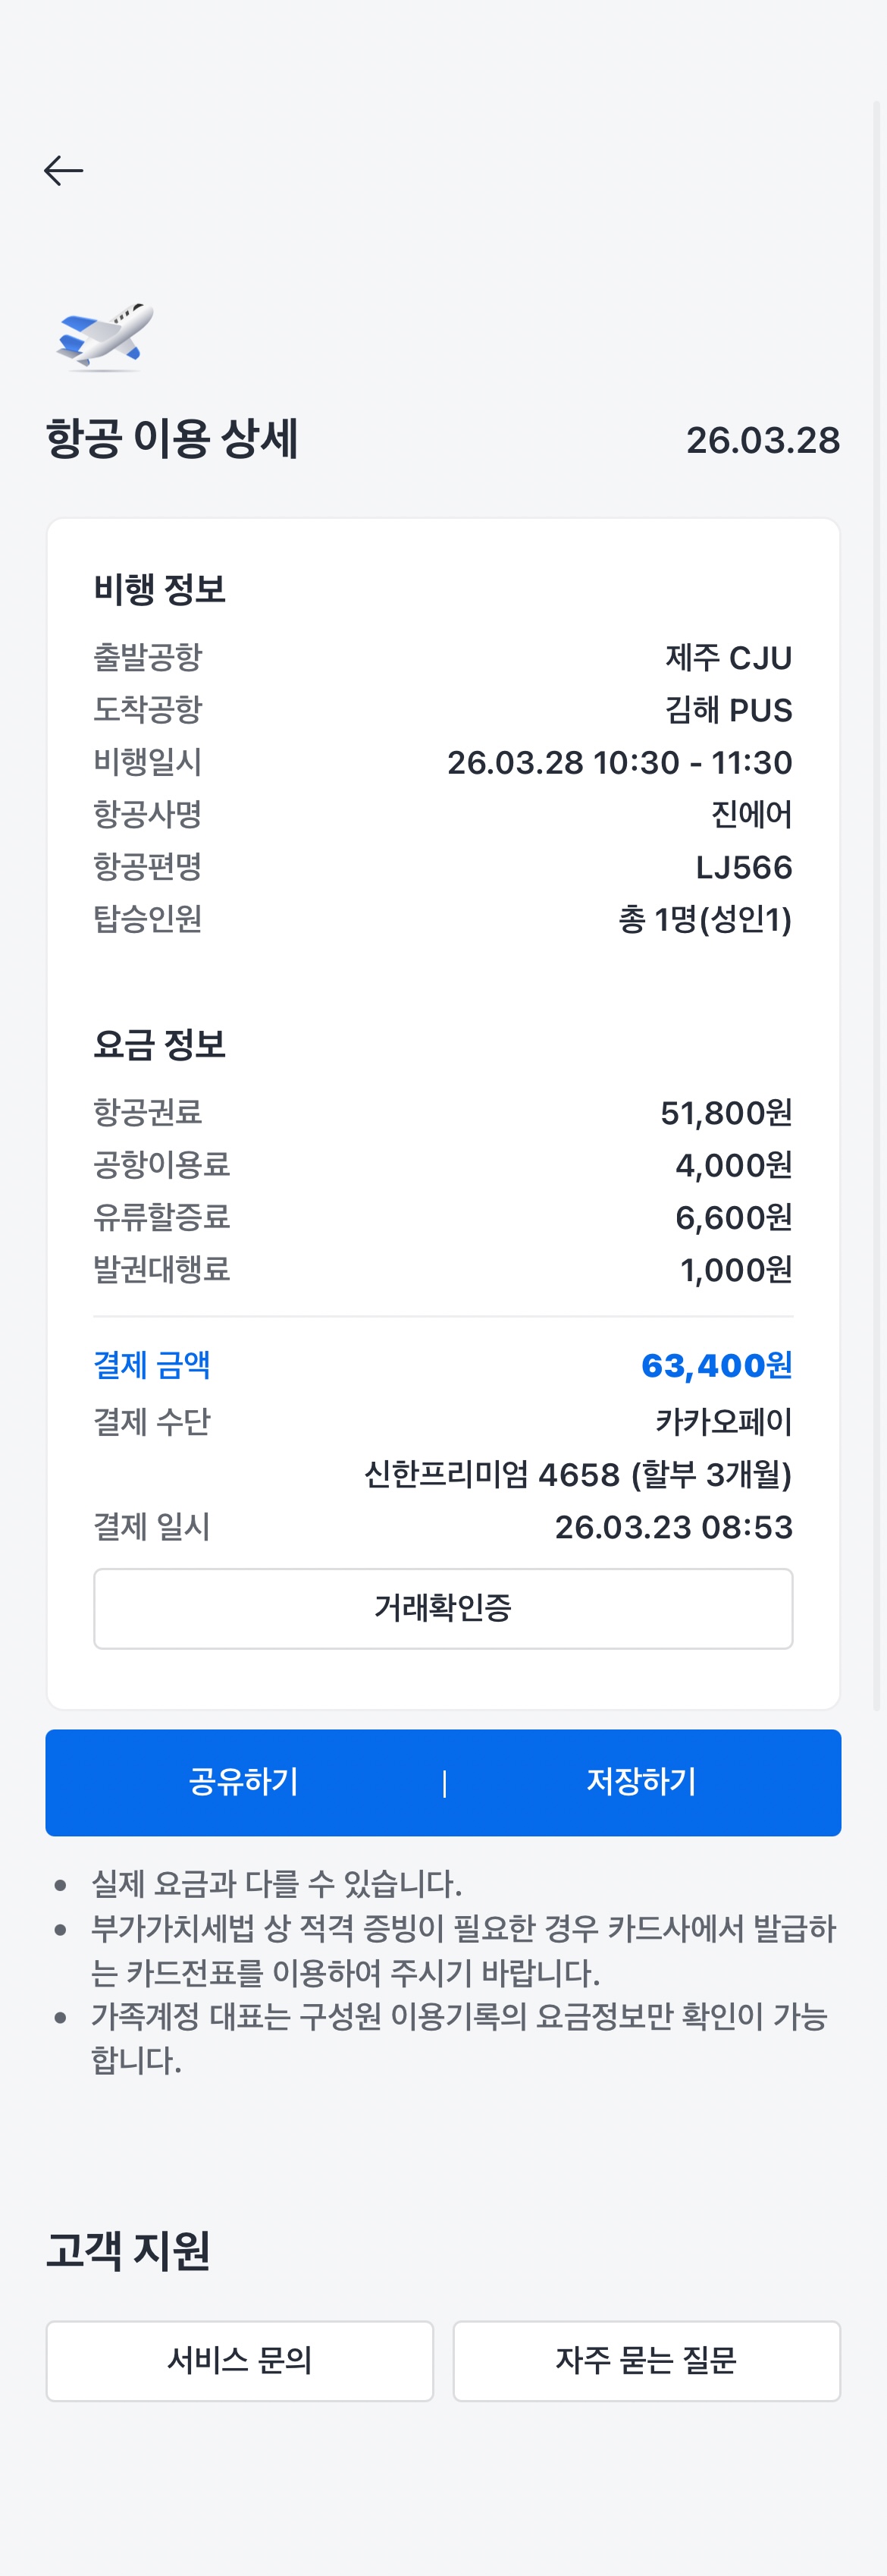Tap the 고객 지원 section heading
This screenshot has width=887, height=2576.
click(x=128, y=2250)
